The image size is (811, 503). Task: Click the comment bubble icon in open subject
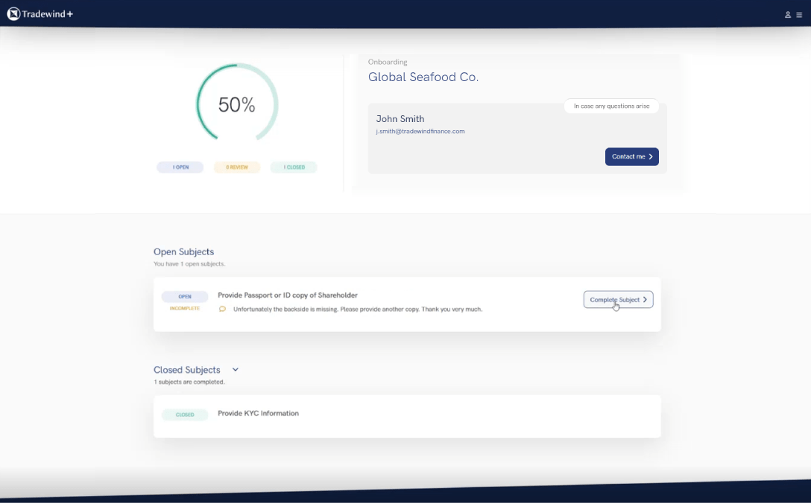[x=222, y=309]
